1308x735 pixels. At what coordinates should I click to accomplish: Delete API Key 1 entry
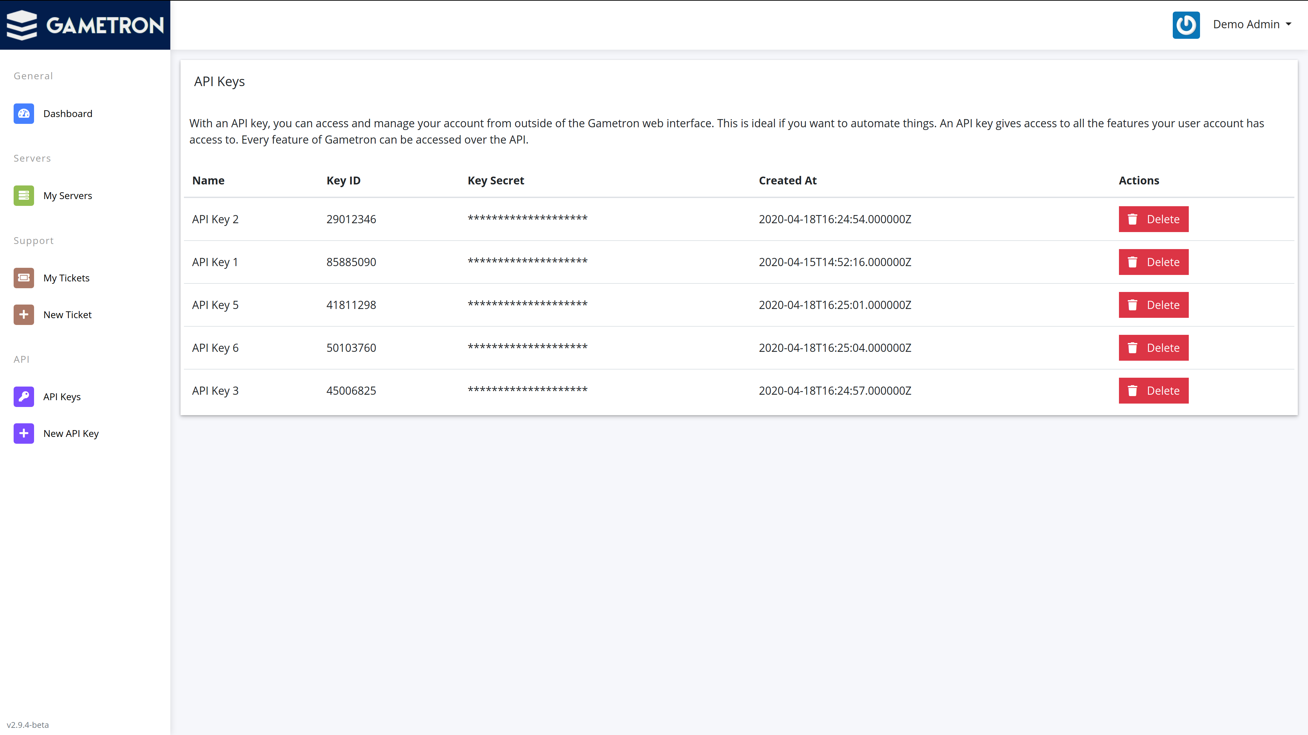[1154, 261]
